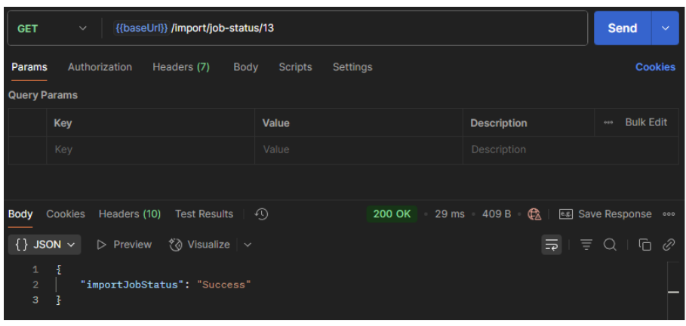
Task: Click the response body vertical scrollbar
Action: pos(674,290)
